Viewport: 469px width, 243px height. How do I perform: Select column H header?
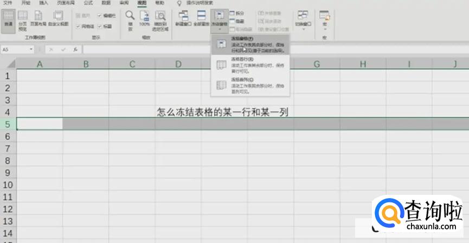pos(363,64)
